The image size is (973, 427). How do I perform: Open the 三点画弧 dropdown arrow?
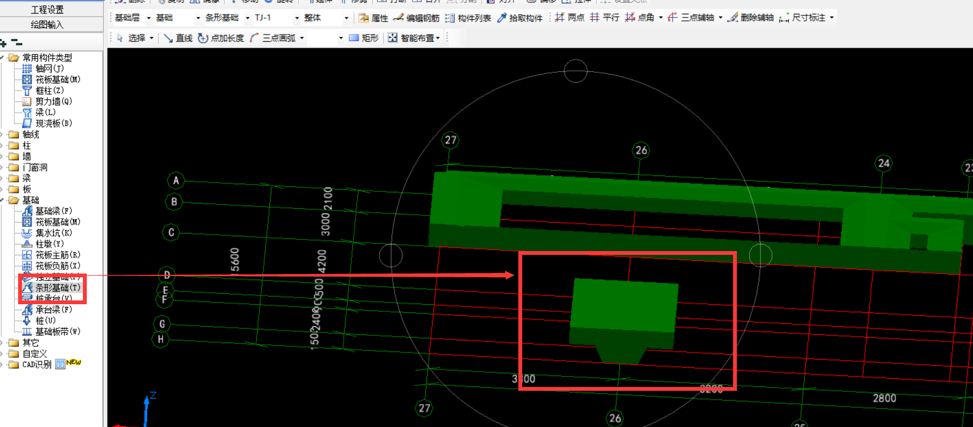(302, 38)
